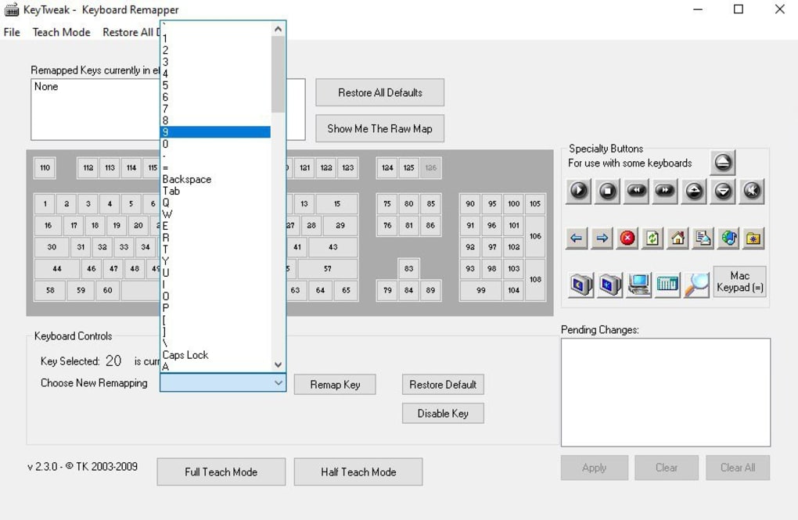Click the browser Back arrow icon

[x=577, y=238]
